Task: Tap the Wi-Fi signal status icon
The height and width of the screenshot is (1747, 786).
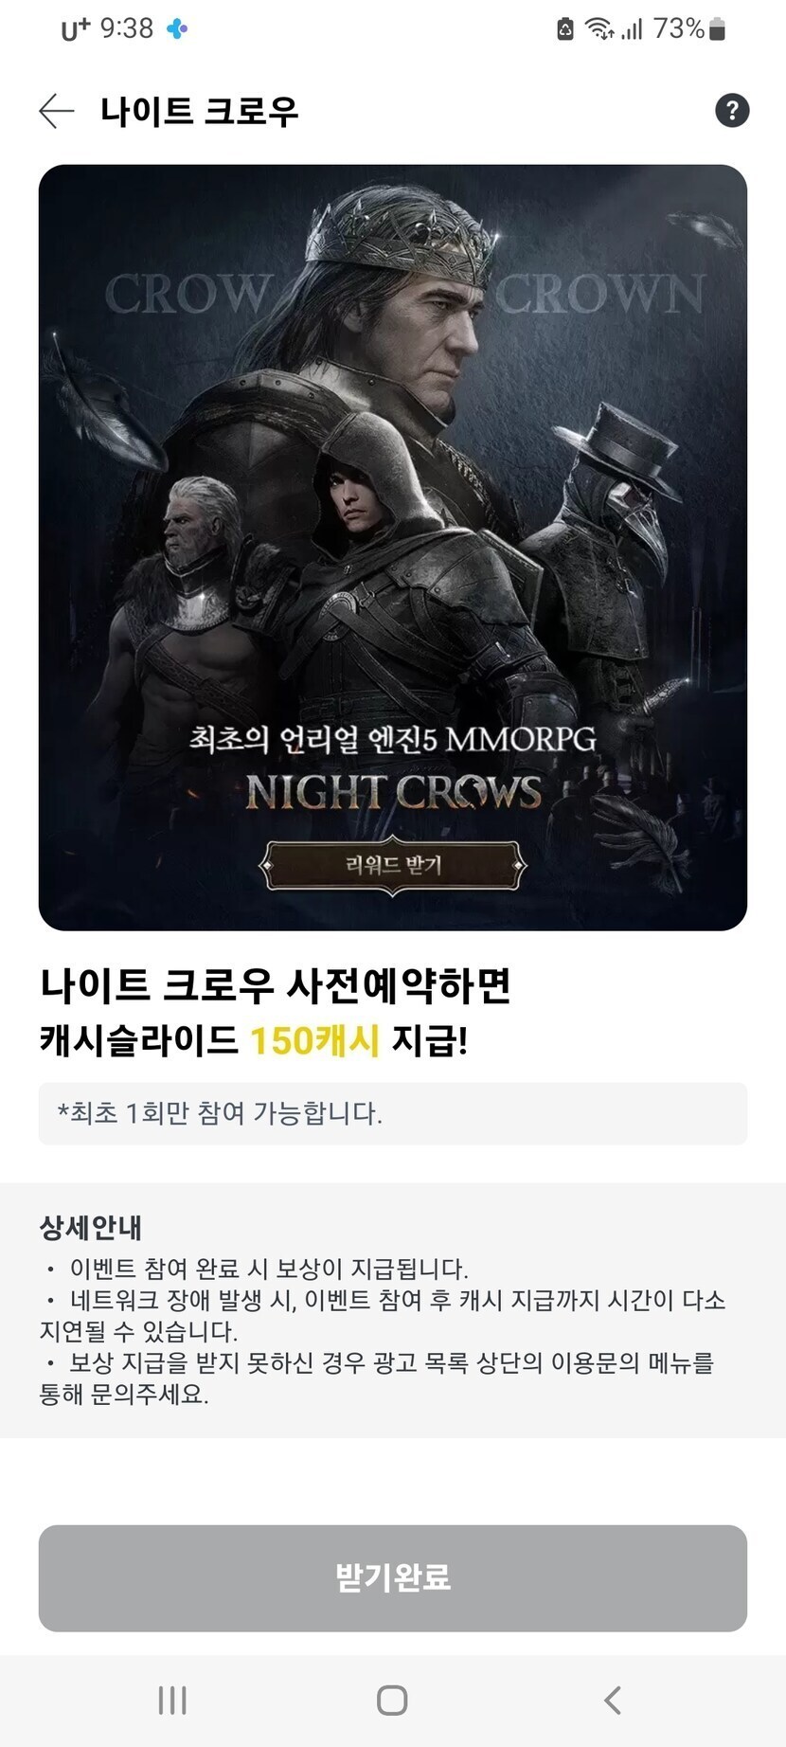Action: (x=599, y=29)
